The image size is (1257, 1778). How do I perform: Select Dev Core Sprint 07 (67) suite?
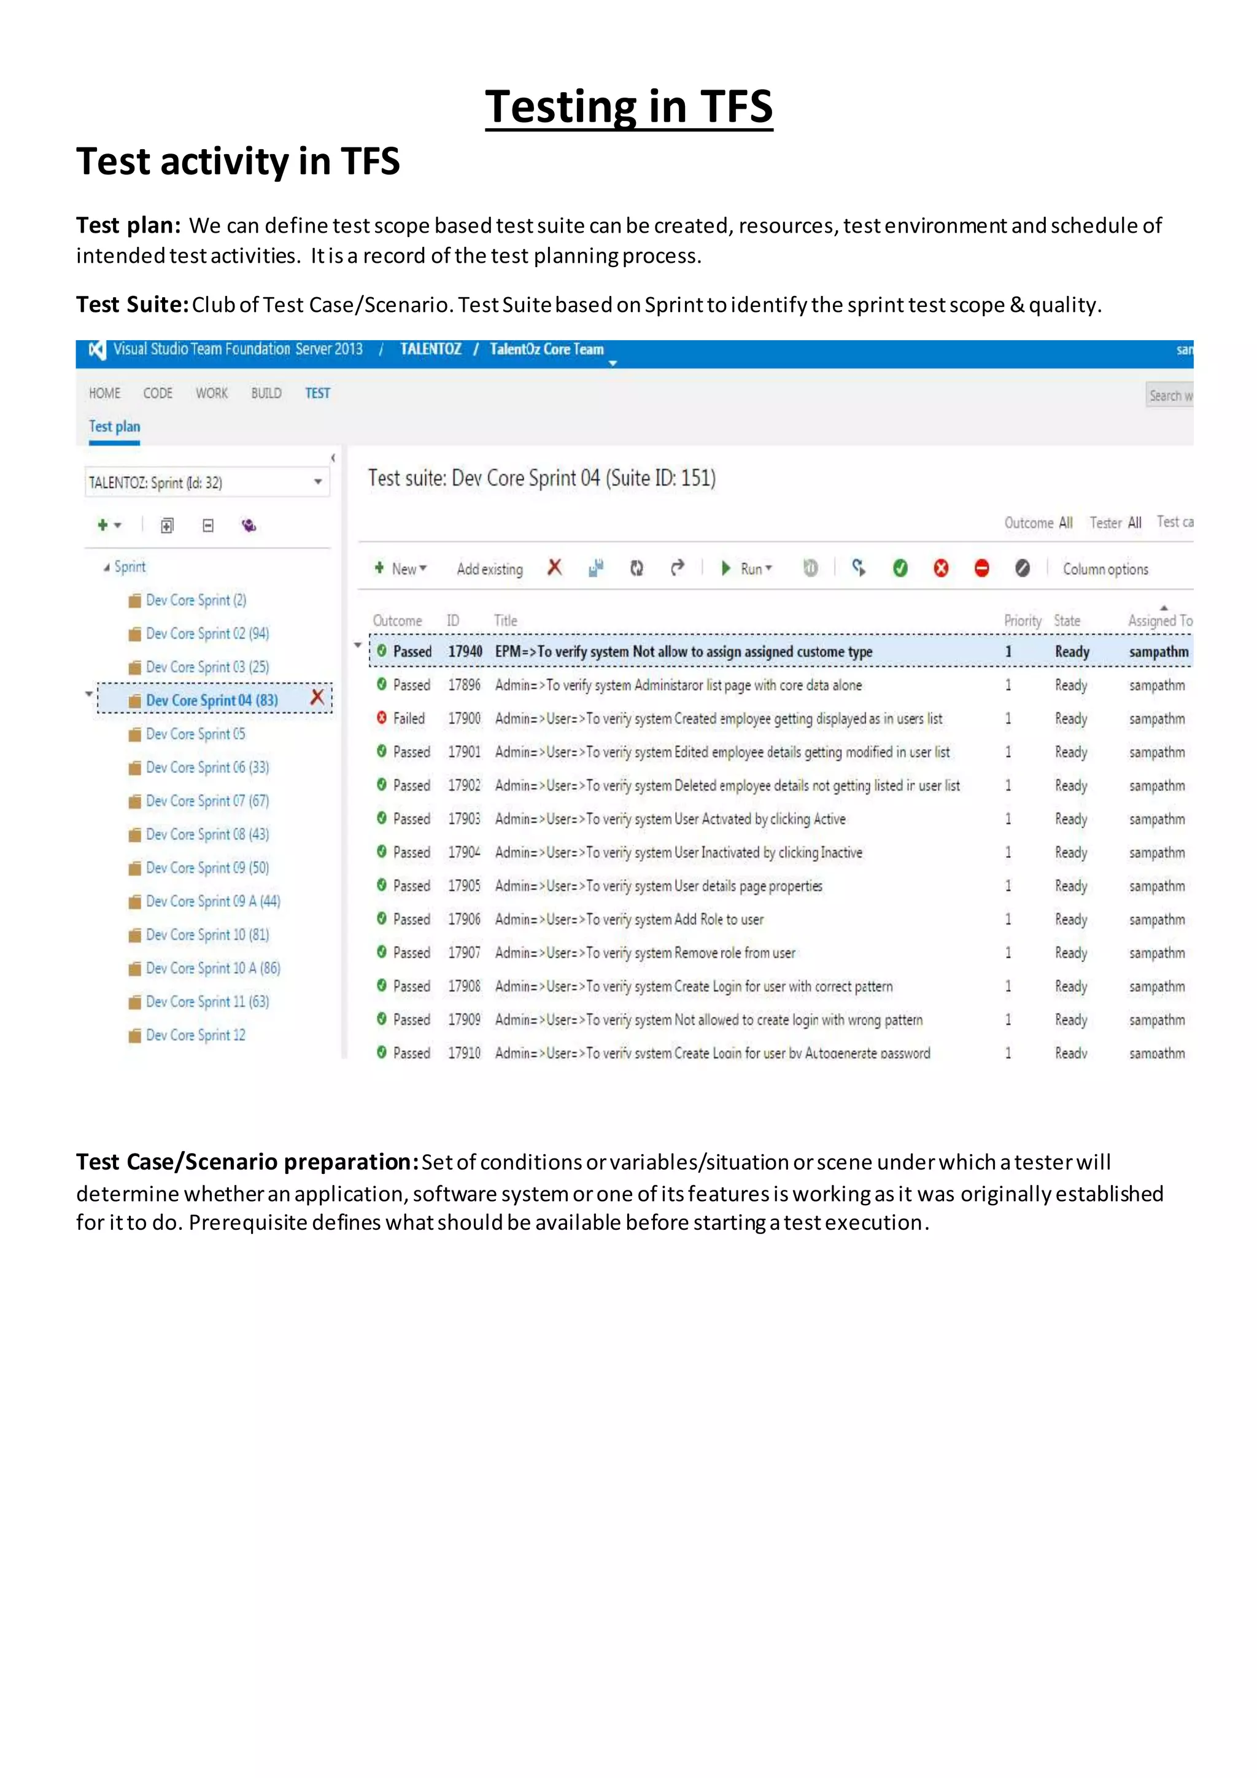tap(207, 801)
